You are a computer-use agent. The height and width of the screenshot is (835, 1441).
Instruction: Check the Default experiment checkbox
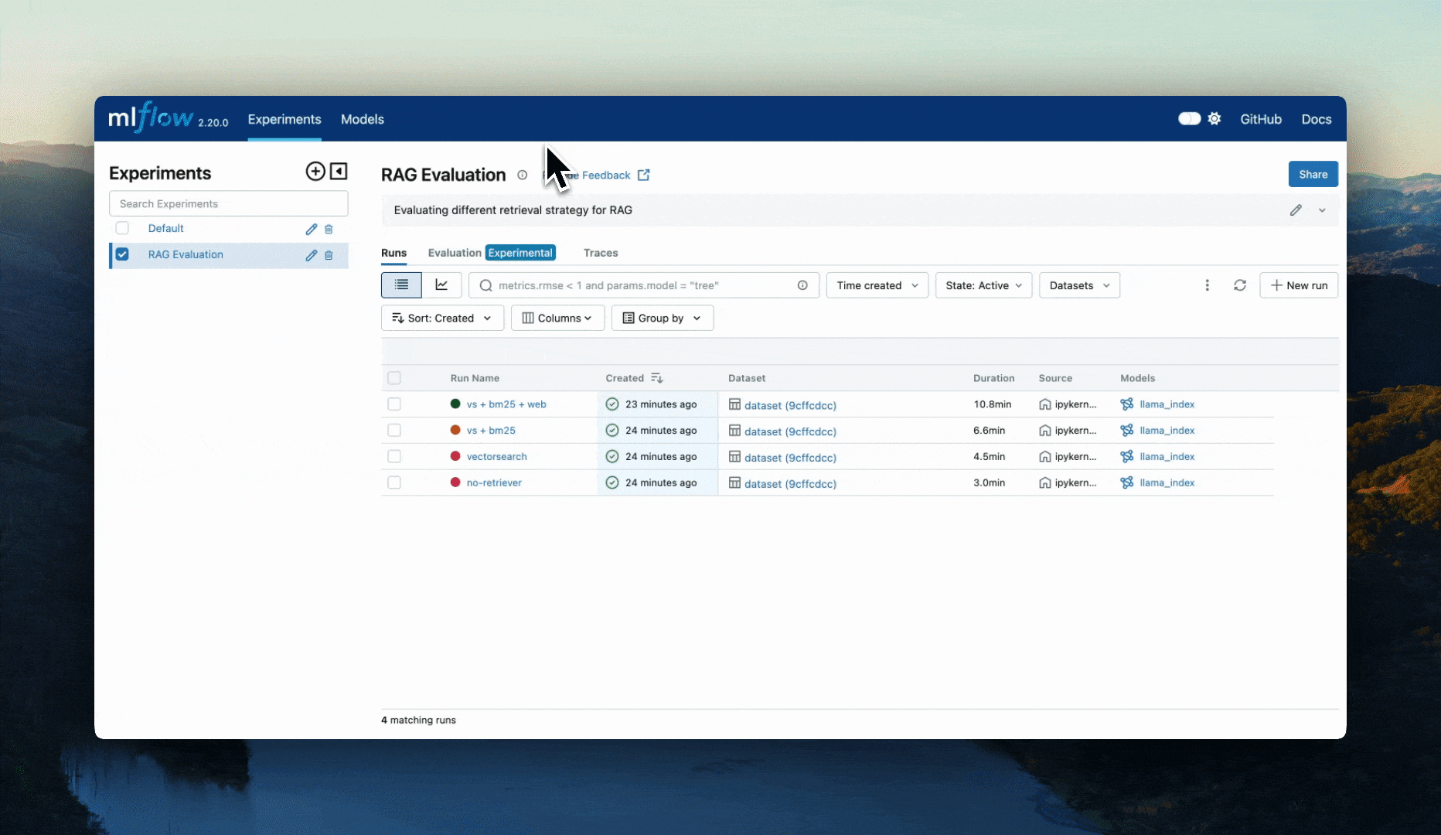(x=122, y=228)
